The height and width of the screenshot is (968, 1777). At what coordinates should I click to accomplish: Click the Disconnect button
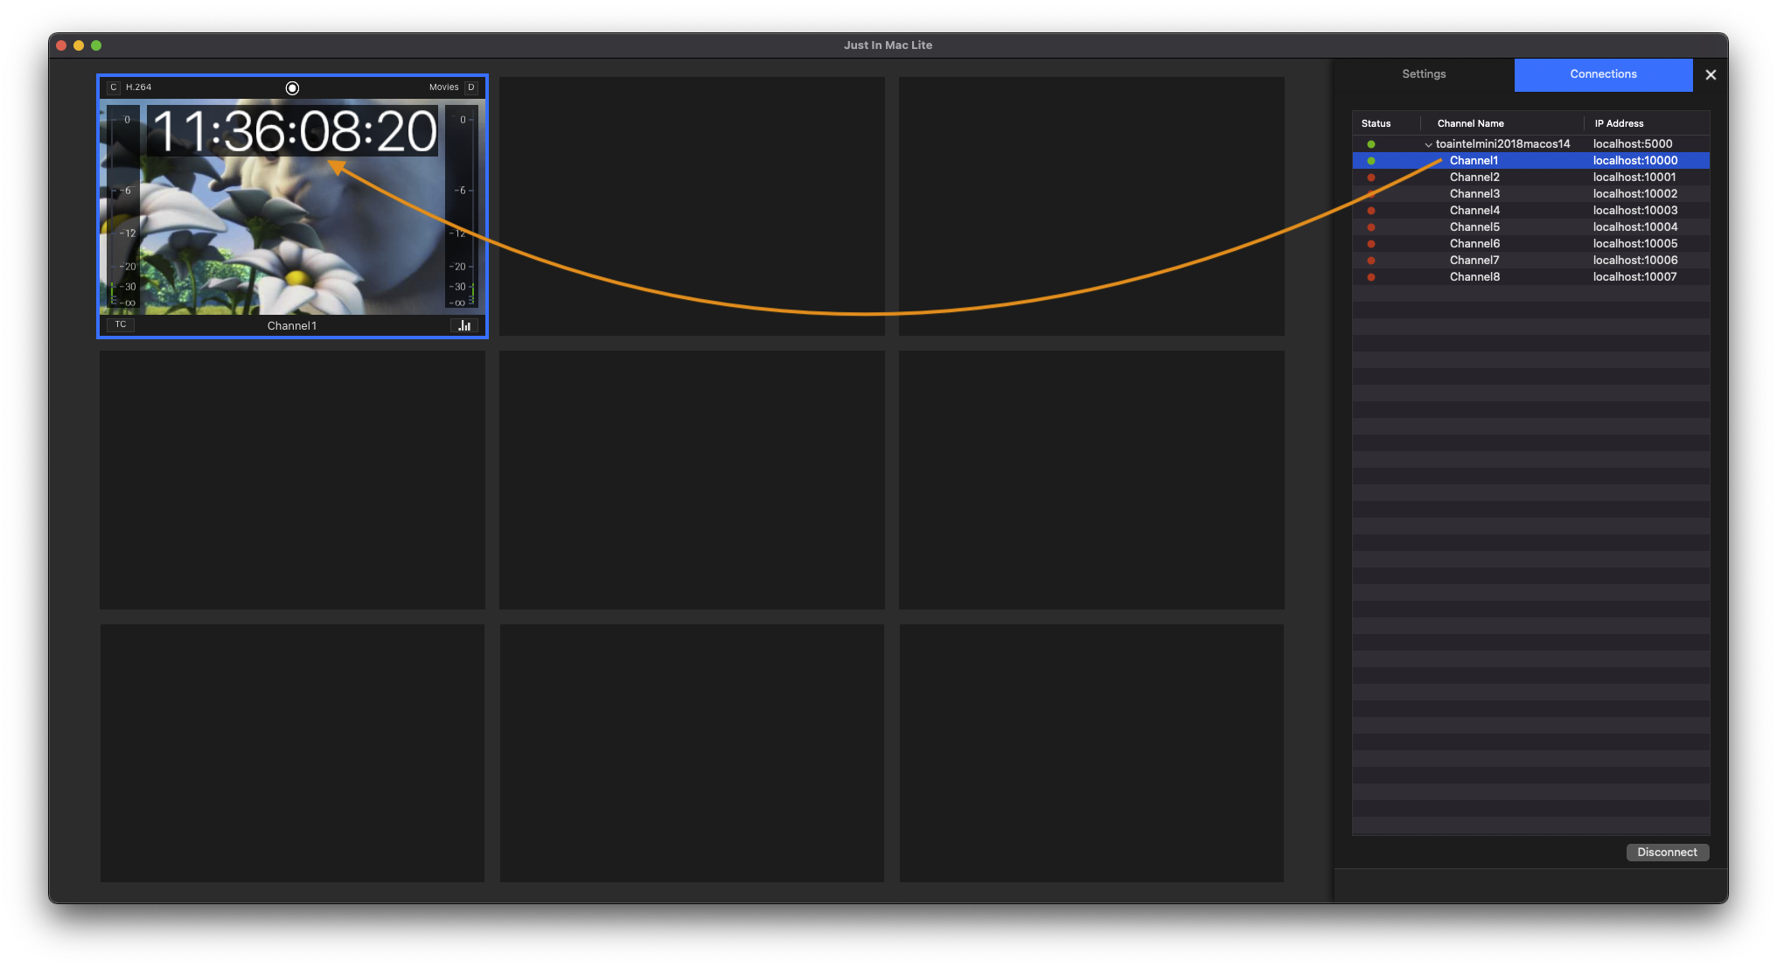point(1667,853)
